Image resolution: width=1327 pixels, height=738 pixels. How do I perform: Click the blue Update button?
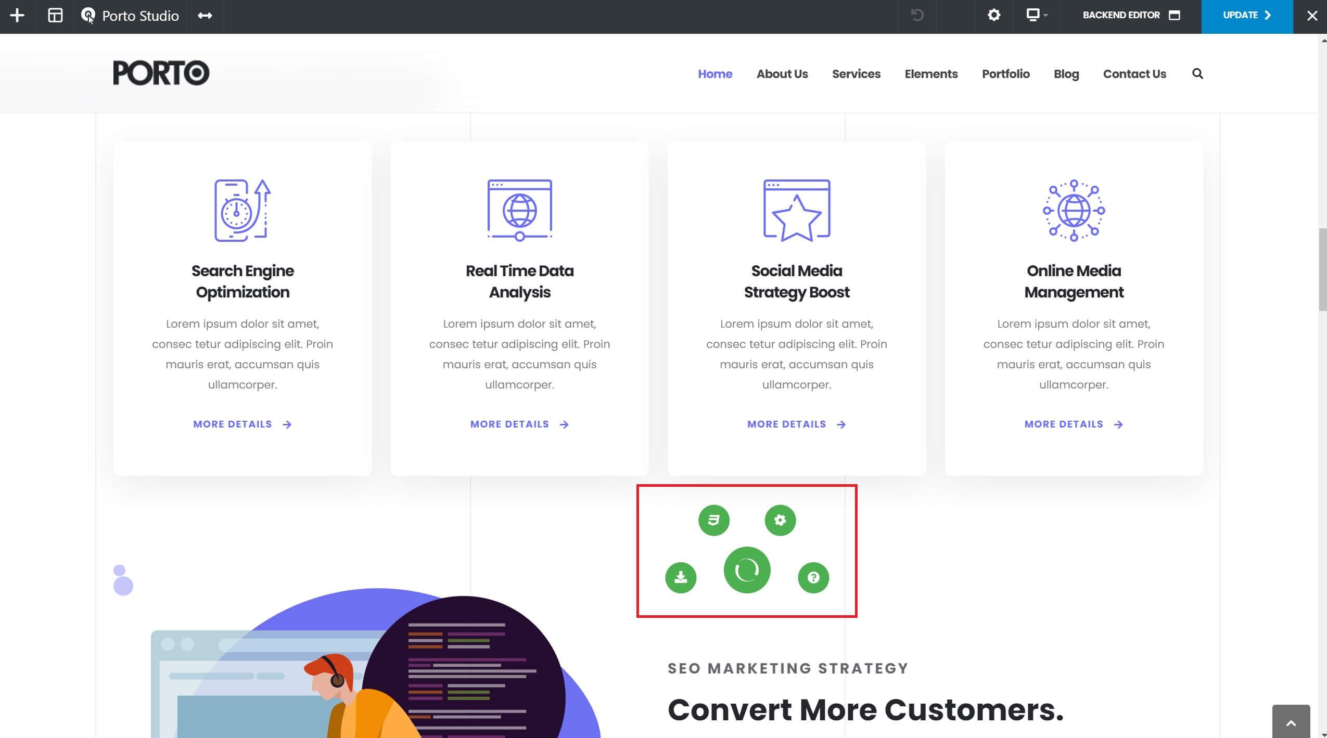click(x=1246, y=15)
